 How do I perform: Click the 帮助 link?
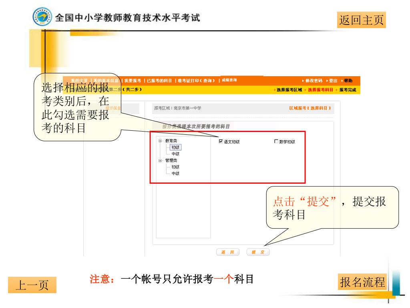coord(348,81)
